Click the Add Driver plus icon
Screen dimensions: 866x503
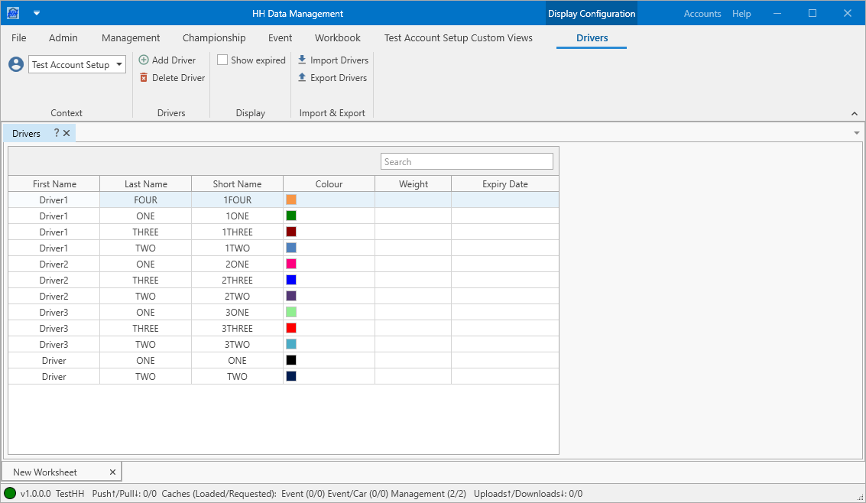(x=144, y=60)
